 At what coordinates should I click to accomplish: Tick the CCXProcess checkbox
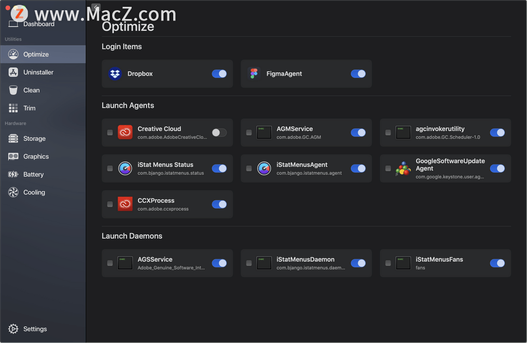click(x=110, y=204)
